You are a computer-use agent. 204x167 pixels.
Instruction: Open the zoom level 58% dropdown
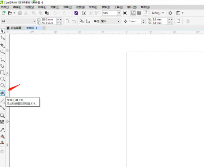pyautogui.click(x=119, y=13)
